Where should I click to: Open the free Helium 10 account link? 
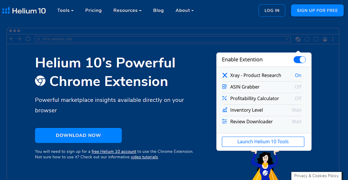[x=114, y=152]
